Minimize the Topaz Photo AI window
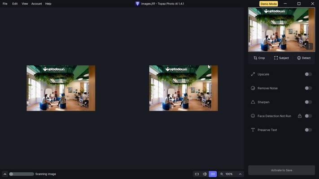This screenshot has width=319, height=179. 285,4
